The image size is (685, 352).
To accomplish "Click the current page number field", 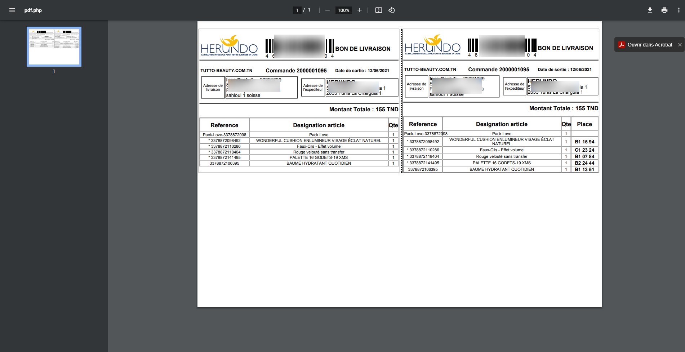I will (x=297, y=10).
